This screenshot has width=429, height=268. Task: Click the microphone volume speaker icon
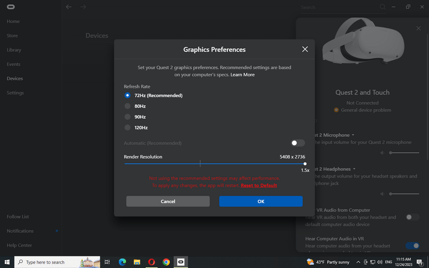[x=382, y=153]
